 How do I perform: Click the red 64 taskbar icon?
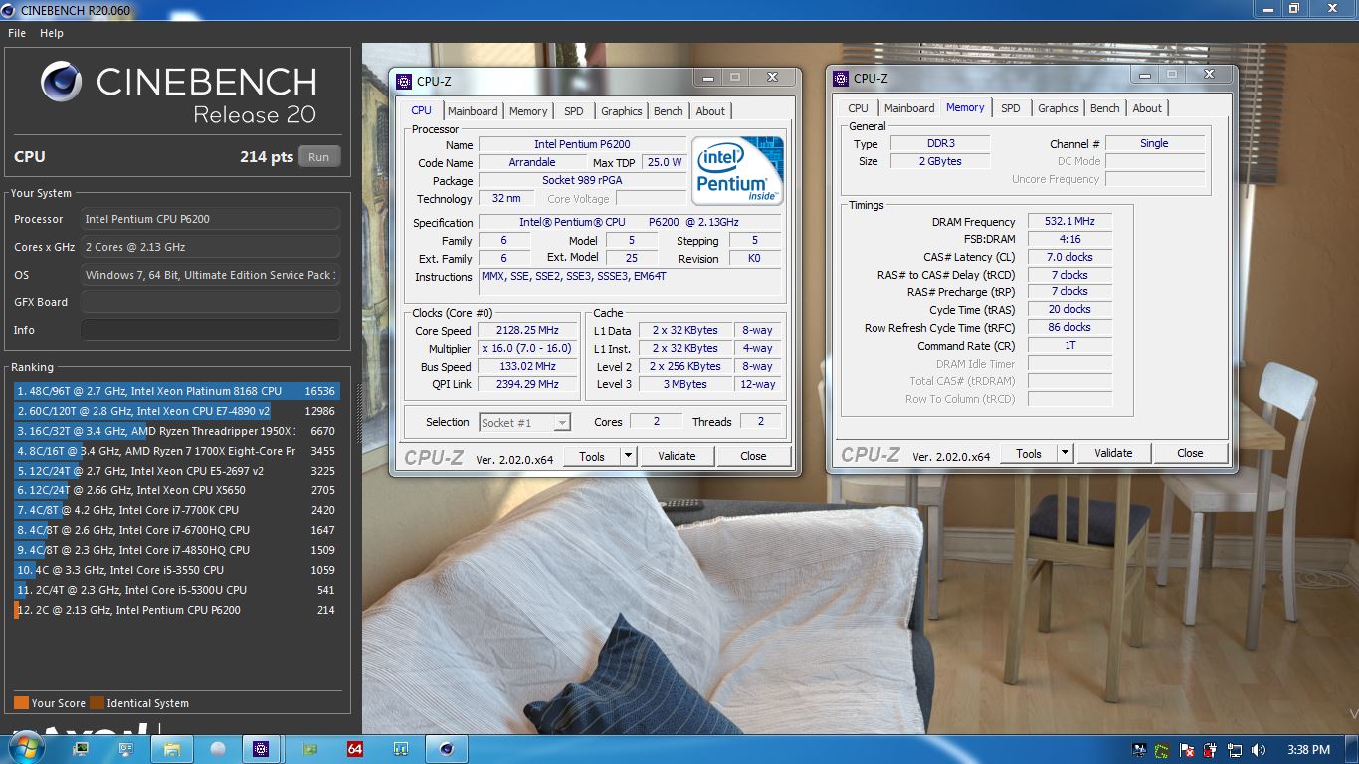click(x=355, y=749)
